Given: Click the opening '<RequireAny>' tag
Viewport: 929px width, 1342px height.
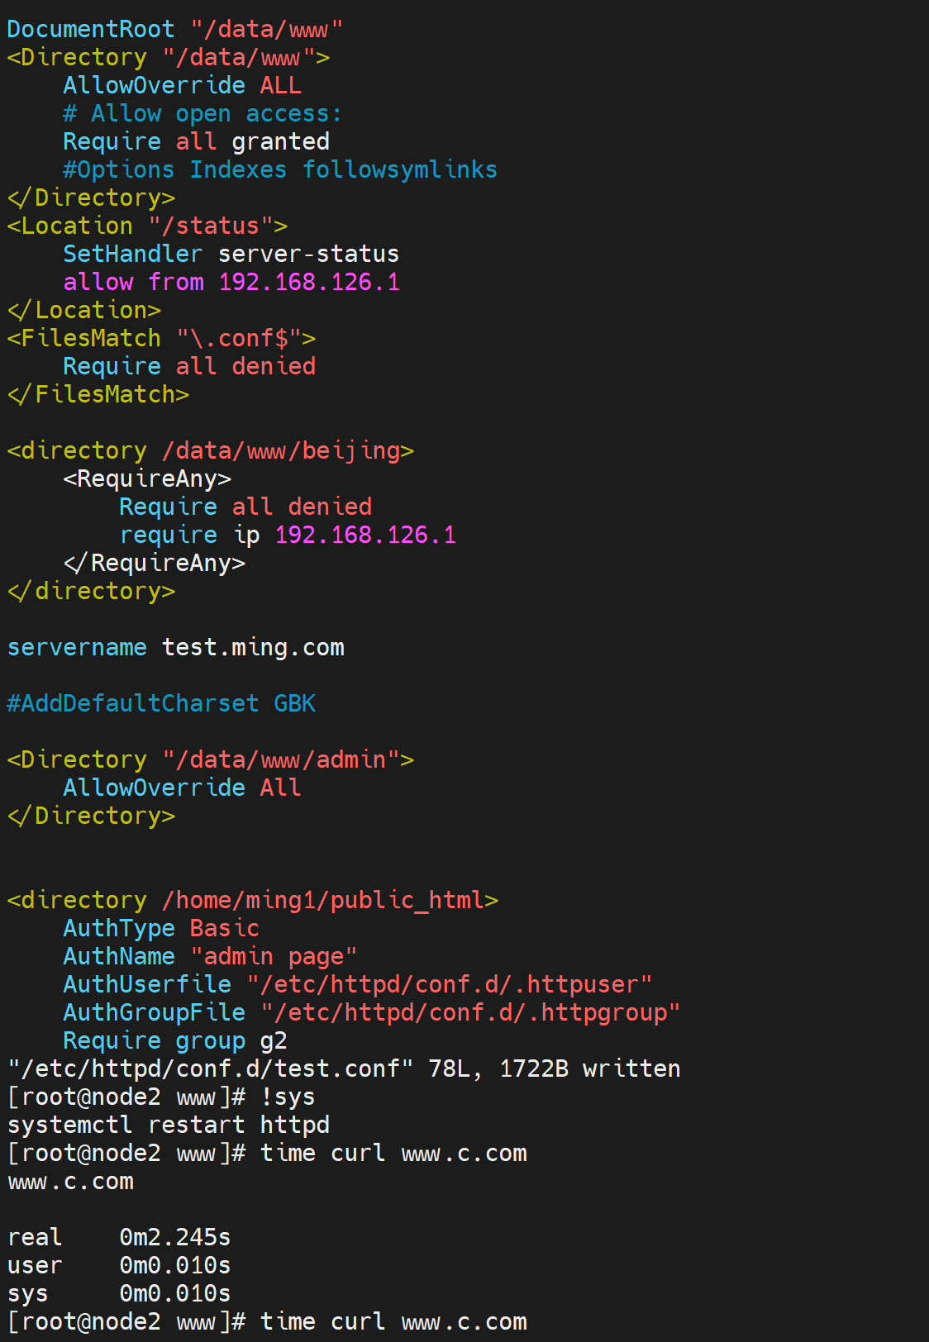Looking at the screenshot, I should coord(147,479).
